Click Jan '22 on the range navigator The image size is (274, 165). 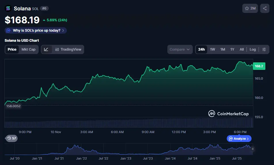coord(82,158)
